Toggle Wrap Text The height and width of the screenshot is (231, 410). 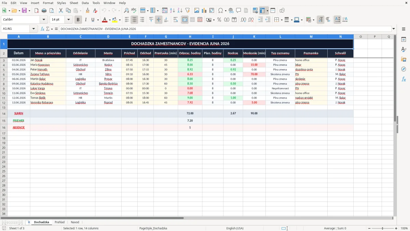[x=175, y=20]
